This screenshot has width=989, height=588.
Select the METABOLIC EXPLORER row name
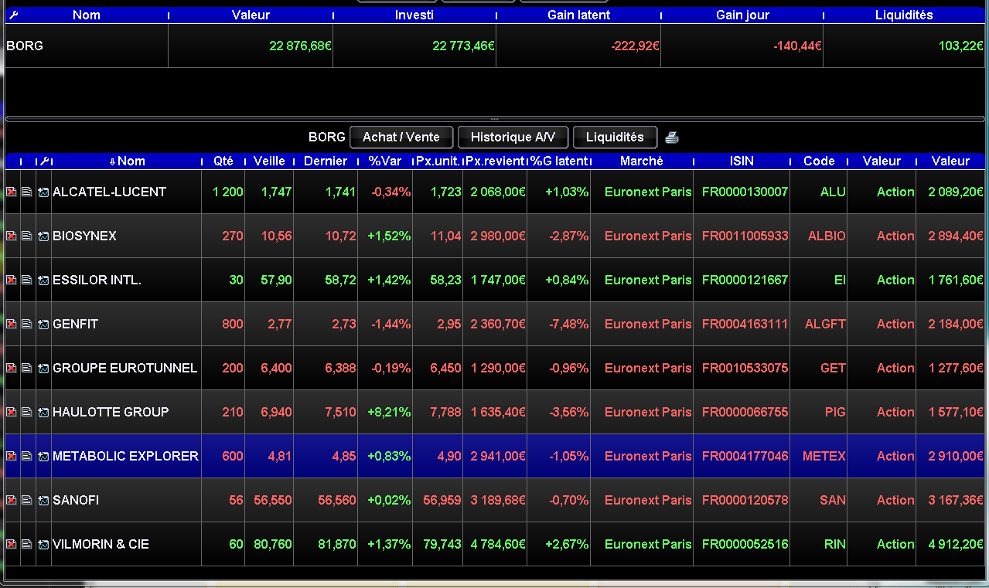(x=125, y=456)
